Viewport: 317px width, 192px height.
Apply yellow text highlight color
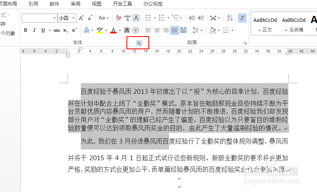click(100, 30)
